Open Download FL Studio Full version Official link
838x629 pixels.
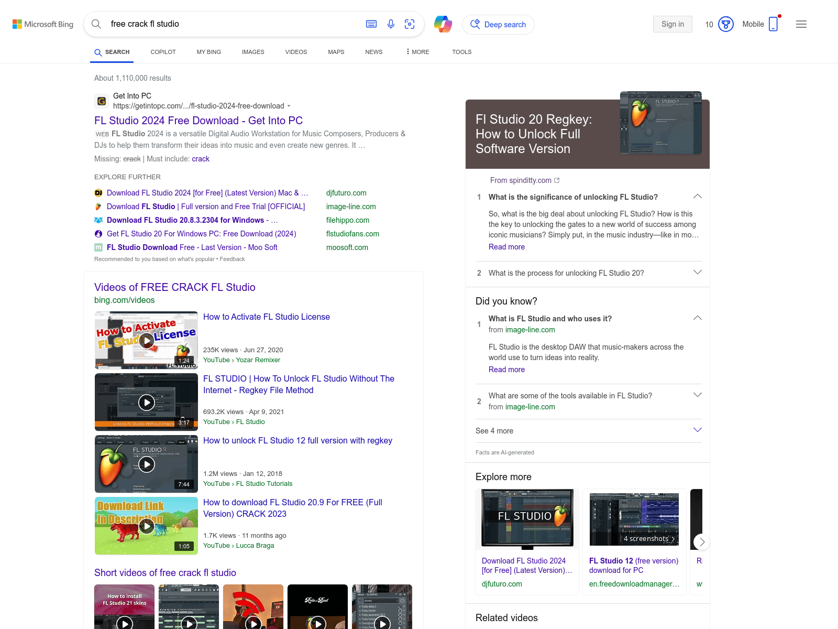pyautogui.click(x=206, y=207)
